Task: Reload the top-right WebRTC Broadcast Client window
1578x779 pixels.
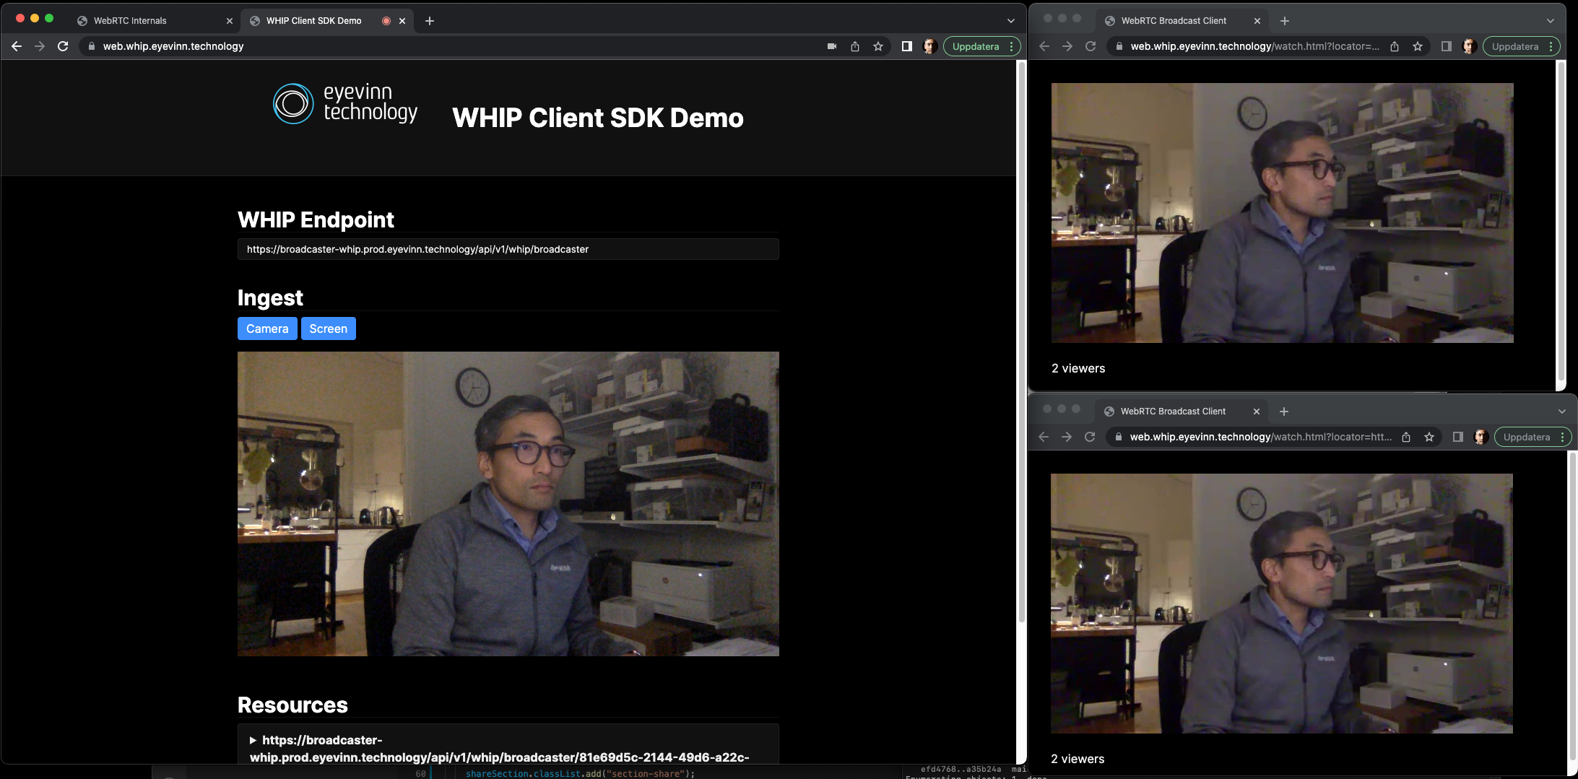Action: [1091, 46]
